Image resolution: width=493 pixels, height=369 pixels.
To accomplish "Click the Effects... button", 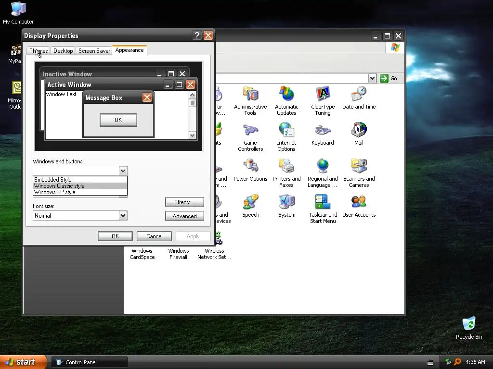I will point(184,202).
